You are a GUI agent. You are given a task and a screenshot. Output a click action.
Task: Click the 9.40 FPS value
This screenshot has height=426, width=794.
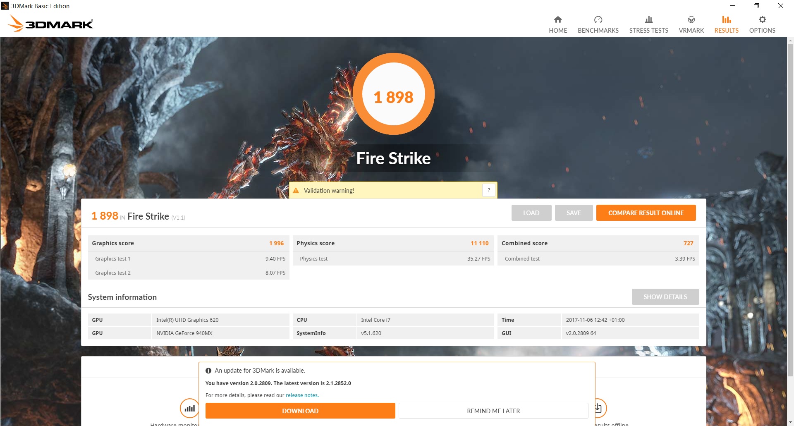tap(275, 259)
